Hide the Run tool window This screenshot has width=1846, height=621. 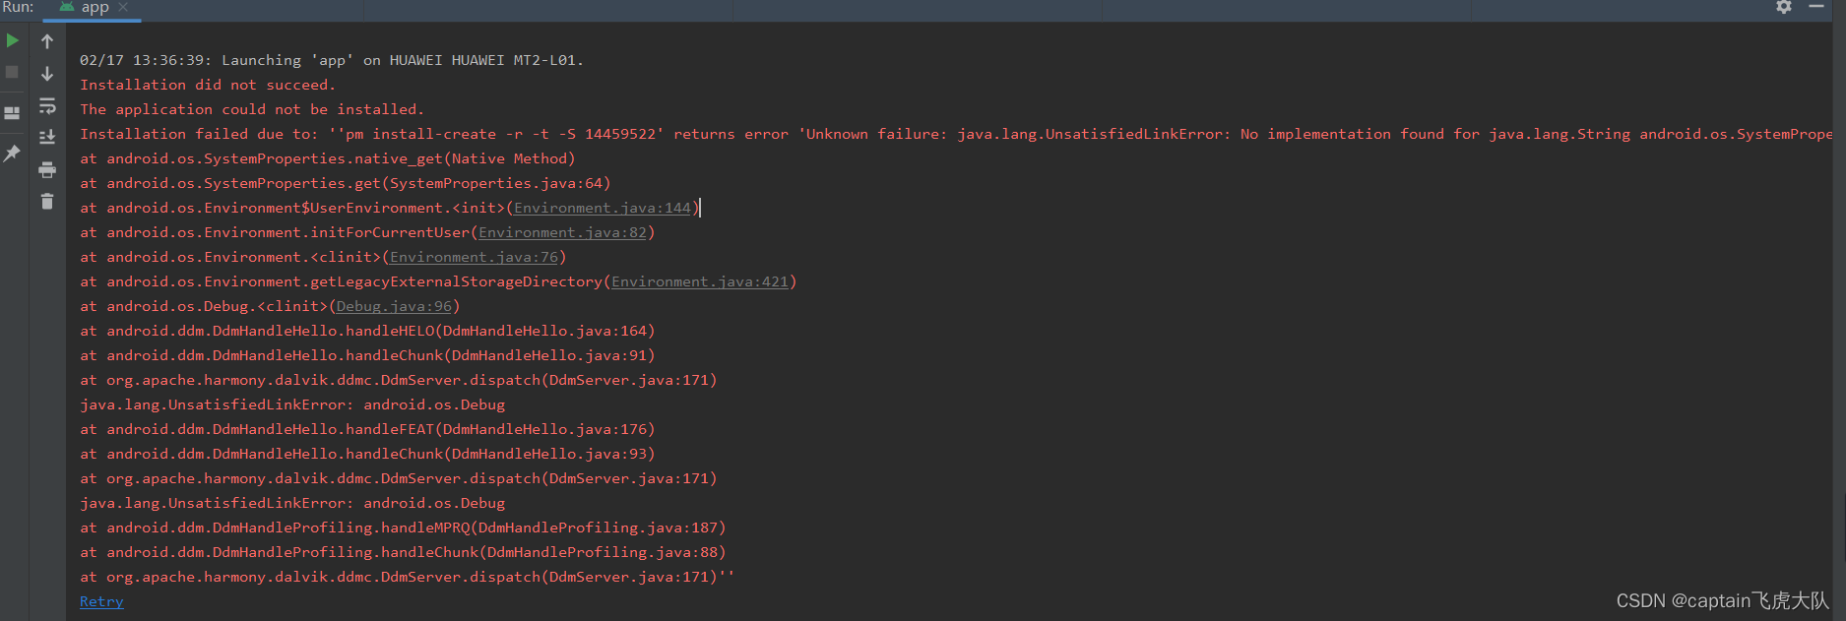tap(1816, 7)
